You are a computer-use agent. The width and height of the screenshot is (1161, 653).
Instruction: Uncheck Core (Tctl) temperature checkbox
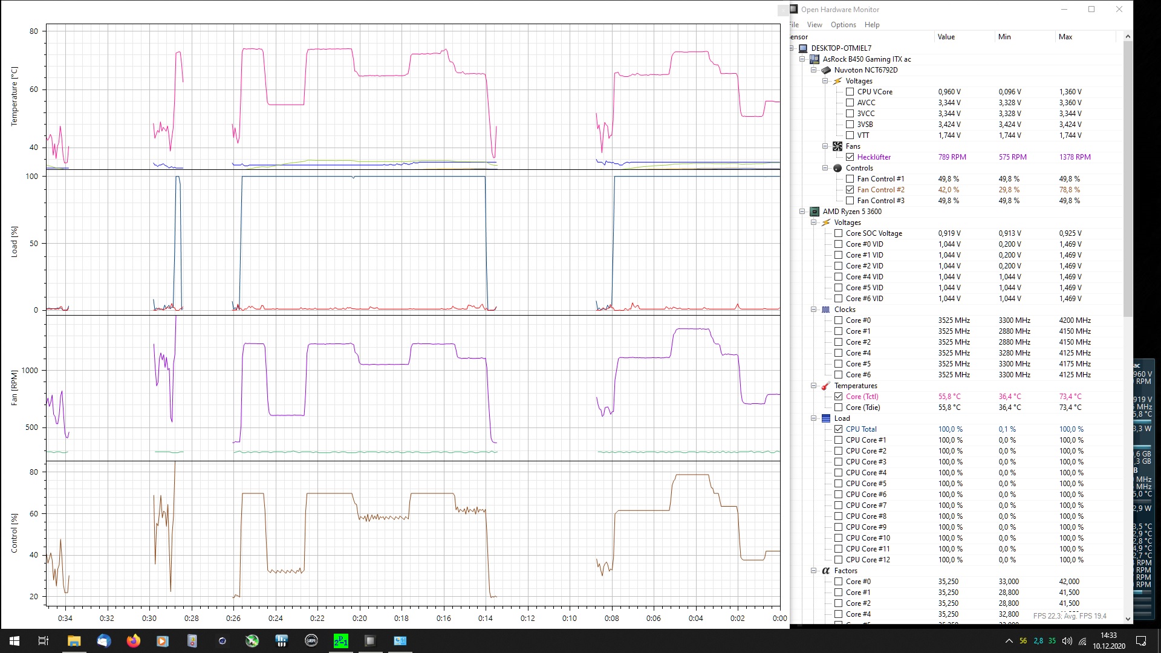[x=839, y=397]
